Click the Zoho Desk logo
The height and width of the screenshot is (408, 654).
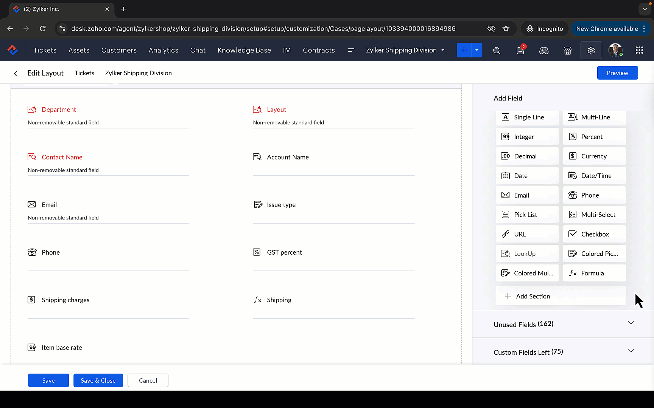(x=13, y=50)
